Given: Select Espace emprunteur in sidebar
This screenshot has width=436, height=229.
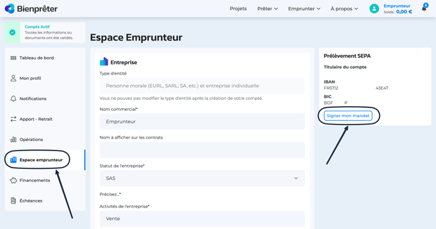Looking at the screenshot, I should [x=45, y=159].
